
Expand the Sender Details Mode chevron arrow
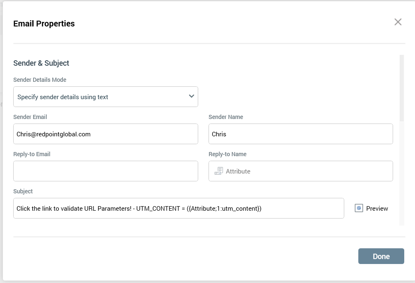pyautogui.click(x=192, y=96)
